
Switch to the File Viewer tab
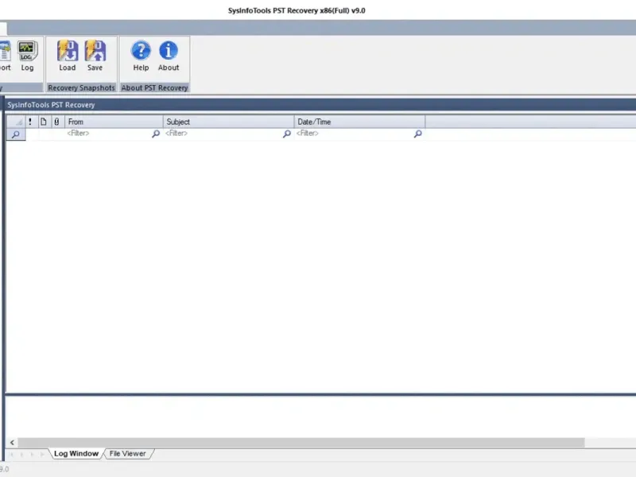pyautogui.click(x=128, y=453)
